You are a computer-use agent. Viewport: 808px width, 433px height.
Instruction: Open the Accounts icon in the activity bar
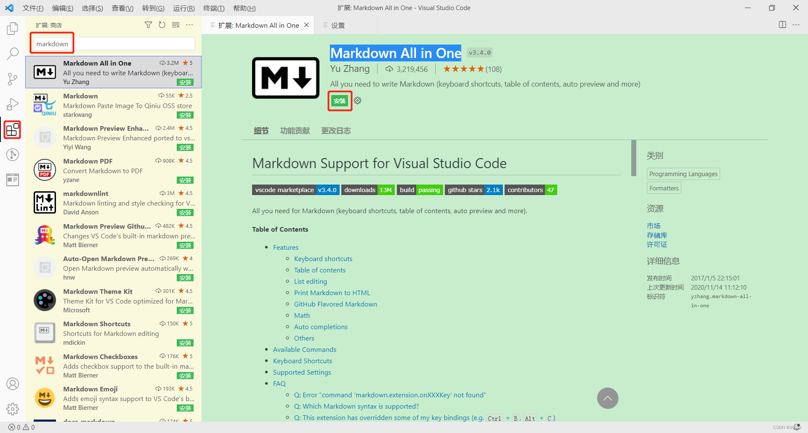coord(13,383)
